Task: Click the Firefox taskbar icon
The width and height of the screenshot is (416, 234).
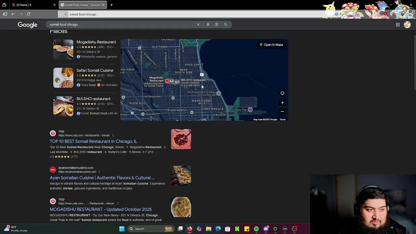Action: (x=189, y=229)
